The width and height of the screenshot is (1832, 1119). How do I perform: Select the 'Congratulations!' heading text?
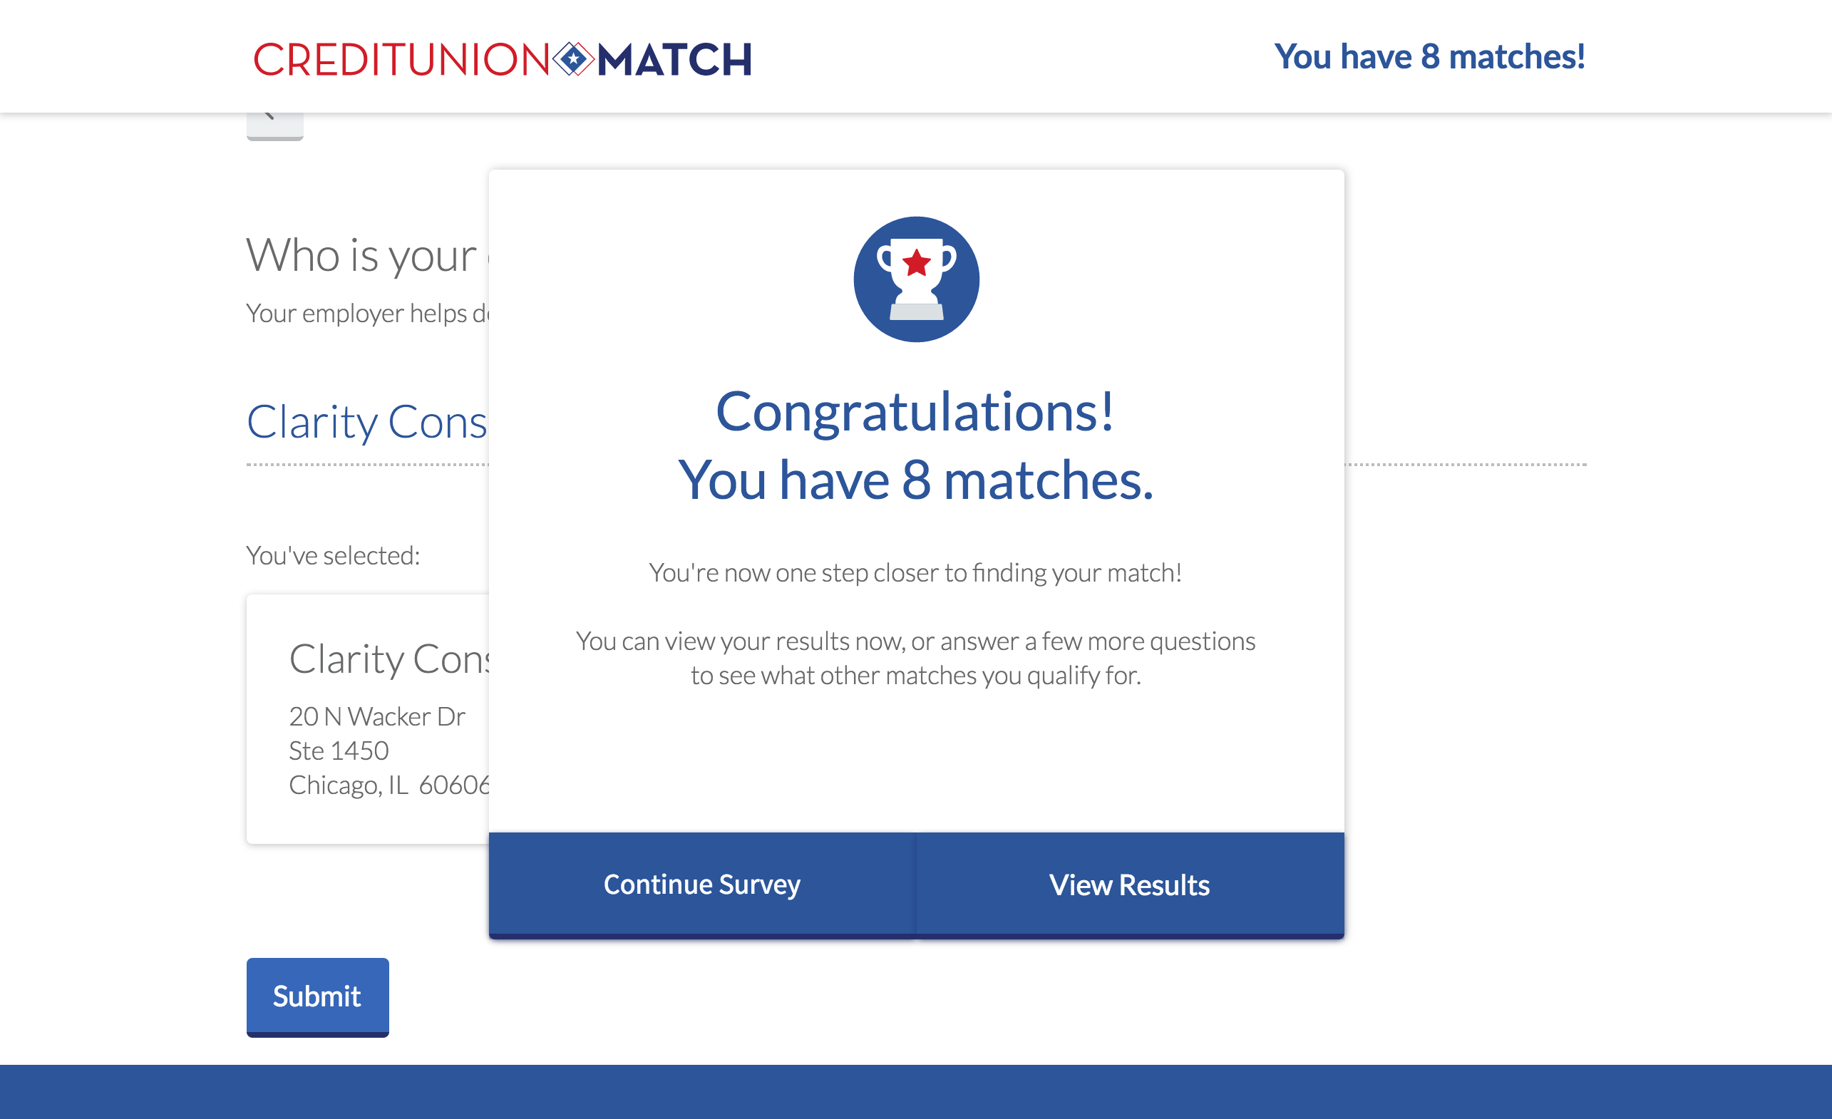[x=915, y=411]
